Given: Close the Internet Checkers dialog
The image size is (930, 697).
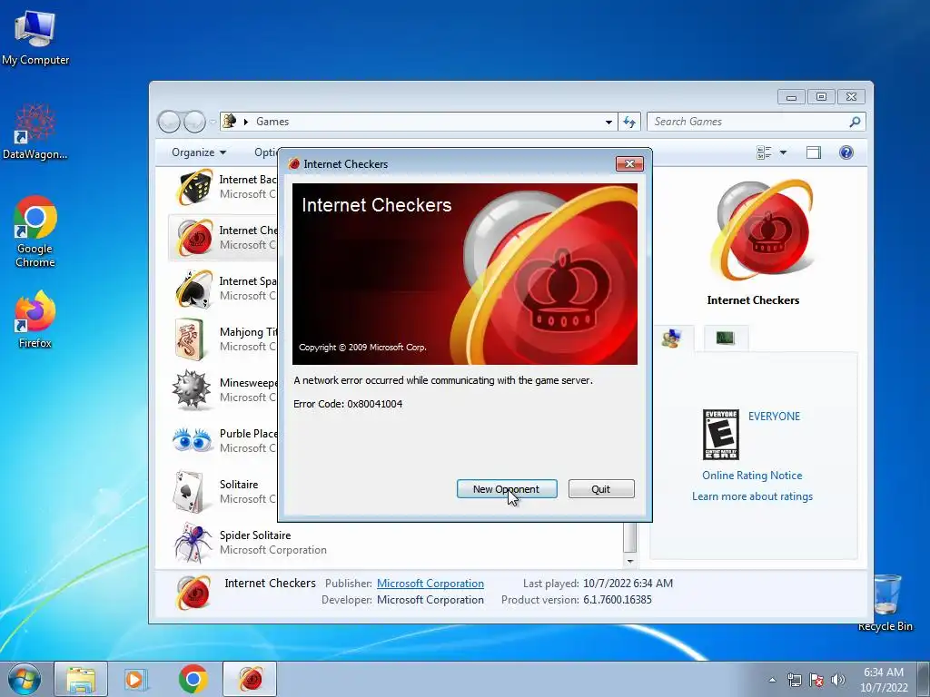Looking at the screenshot, I should click(x=629, y=163).
